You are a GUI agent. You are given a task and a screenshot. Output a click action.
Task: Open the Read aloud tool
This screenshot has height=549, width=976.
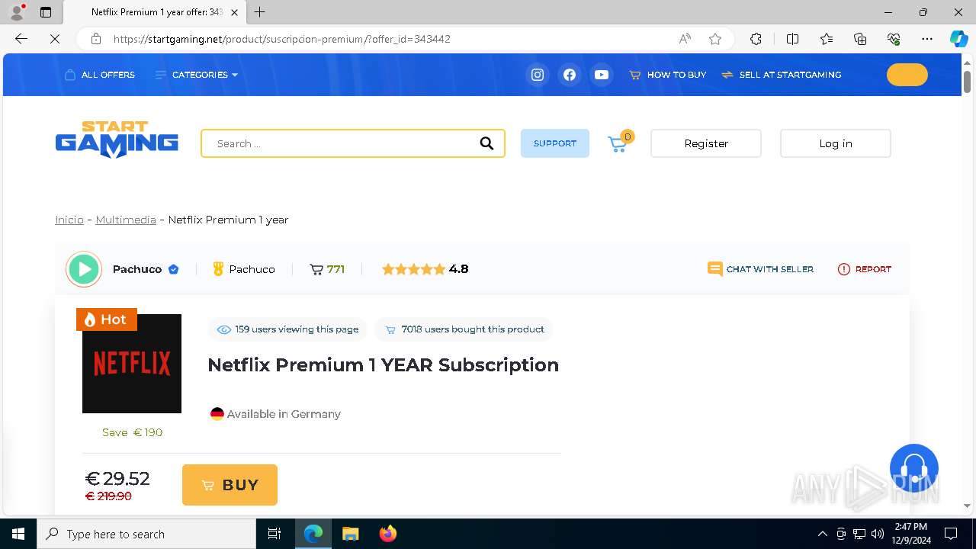click(685, 39)
